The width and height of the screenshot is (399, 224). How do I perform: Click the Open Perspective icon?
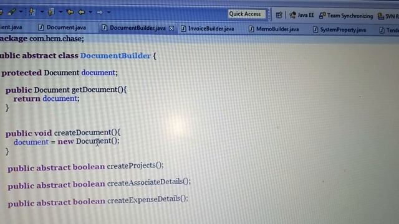(x=279, y=15)
